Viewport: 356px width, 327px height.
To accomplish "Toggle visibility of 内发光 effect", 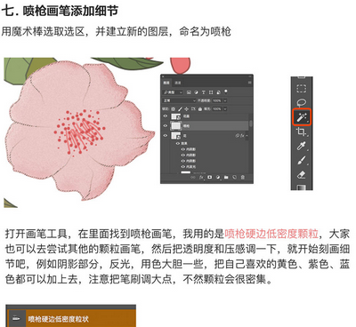I will (x=182, y=167).
